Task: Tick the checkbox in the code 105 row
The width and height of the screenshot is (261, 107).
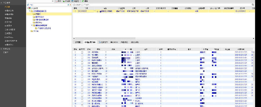Action: (82, 66)
